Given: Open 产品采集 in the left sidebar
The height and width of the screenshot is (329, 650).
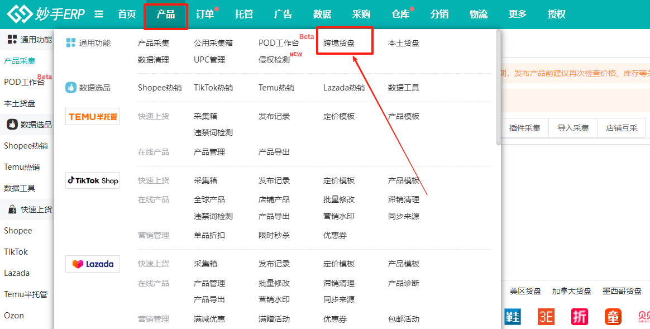Looking at the screenshot, I should pos(20,61).
